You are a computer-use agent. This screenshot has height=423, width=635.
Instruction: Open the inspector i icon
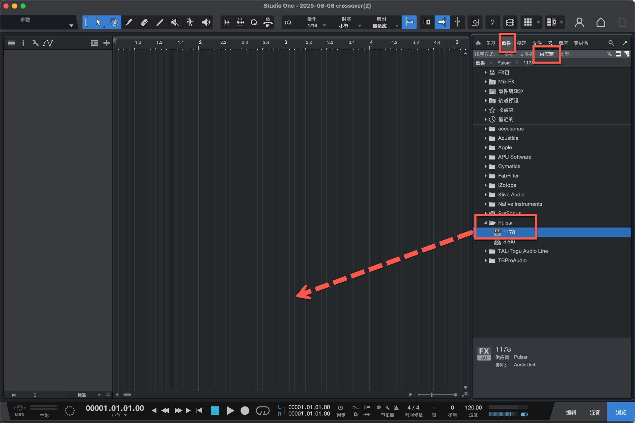(23, 43)
